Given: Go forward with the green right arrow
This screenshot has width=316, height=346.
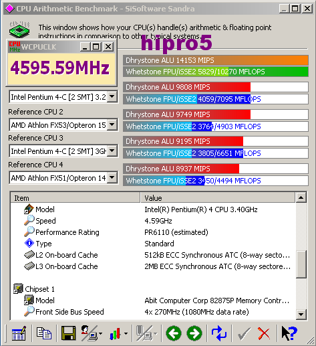Looking at the screenshot, I should tap(194, 333).
